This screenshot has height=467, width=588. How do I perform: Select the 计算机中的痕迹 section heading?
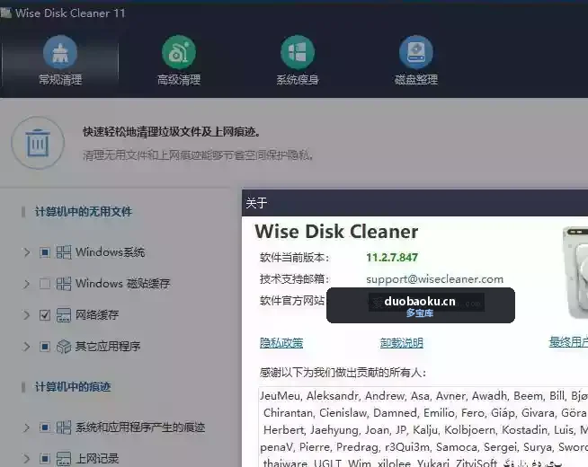(73, 386)
